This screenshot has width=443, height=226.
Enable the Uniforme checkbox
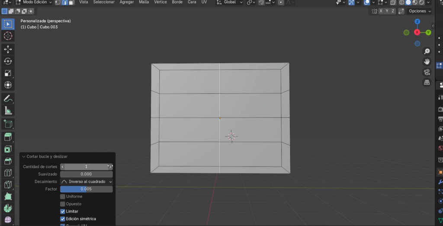pyautogui.click(x=63, y=196)
